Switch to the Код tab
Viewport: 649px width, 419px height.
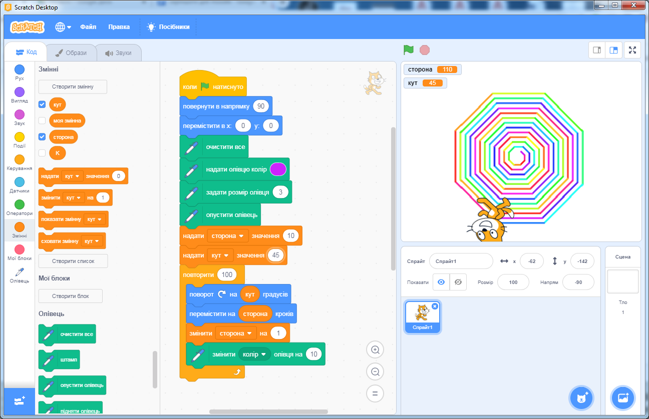pyautogui.click(x=26, y=52)
